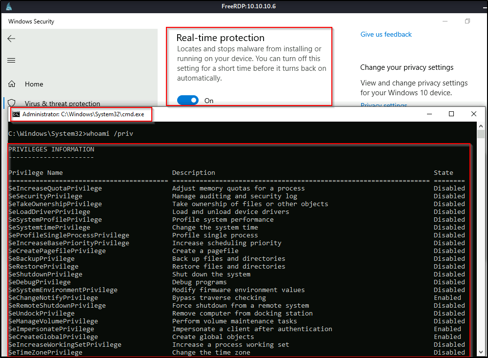Click the FreeRDP application icon at top-left
This screenshot has height=358, width=488.
pos(9,7)
